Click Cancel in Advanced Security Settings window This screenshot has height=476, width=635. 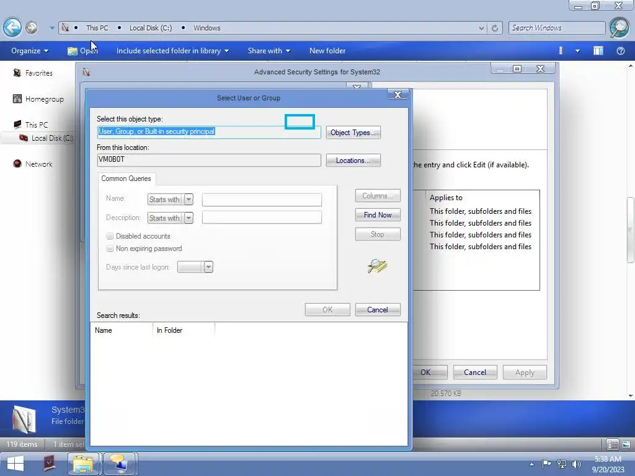(474, 372)
